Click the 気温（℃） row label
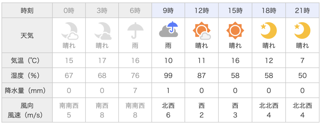This screenshot has height=125, width=322. pos(27,60)
